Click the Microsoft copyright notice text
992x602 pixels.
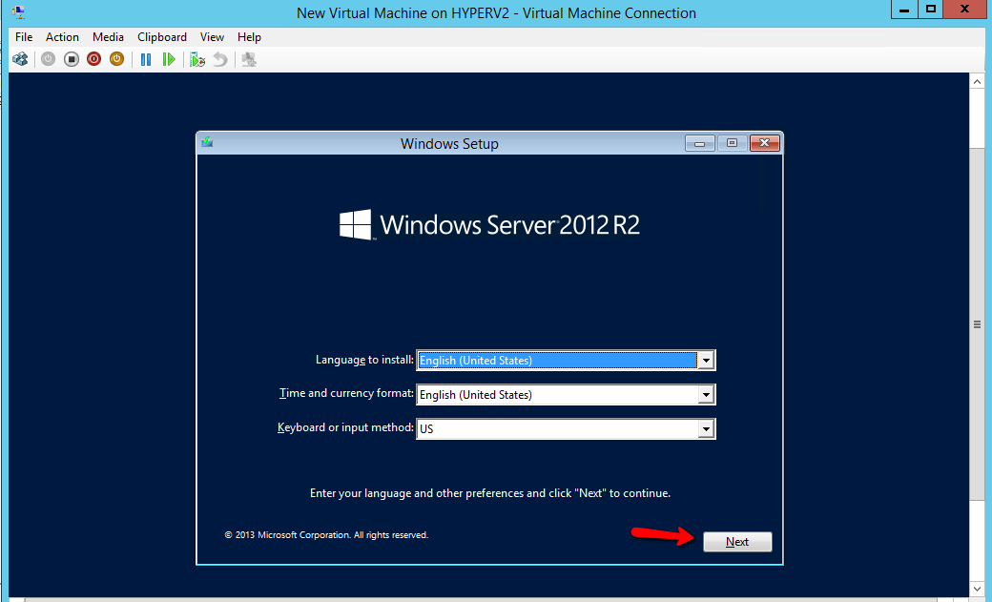pyautogui.click(x=326, y=535)
